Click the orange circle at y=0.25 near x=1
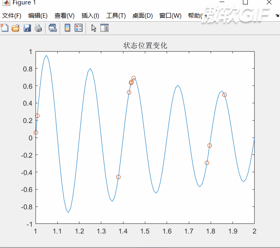This screenshot has height=248, width=280. tap(37, 116)
